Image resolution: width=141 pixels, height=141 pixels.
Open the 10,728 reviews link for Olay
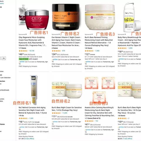pyautogui.click(x=32, y=51)
